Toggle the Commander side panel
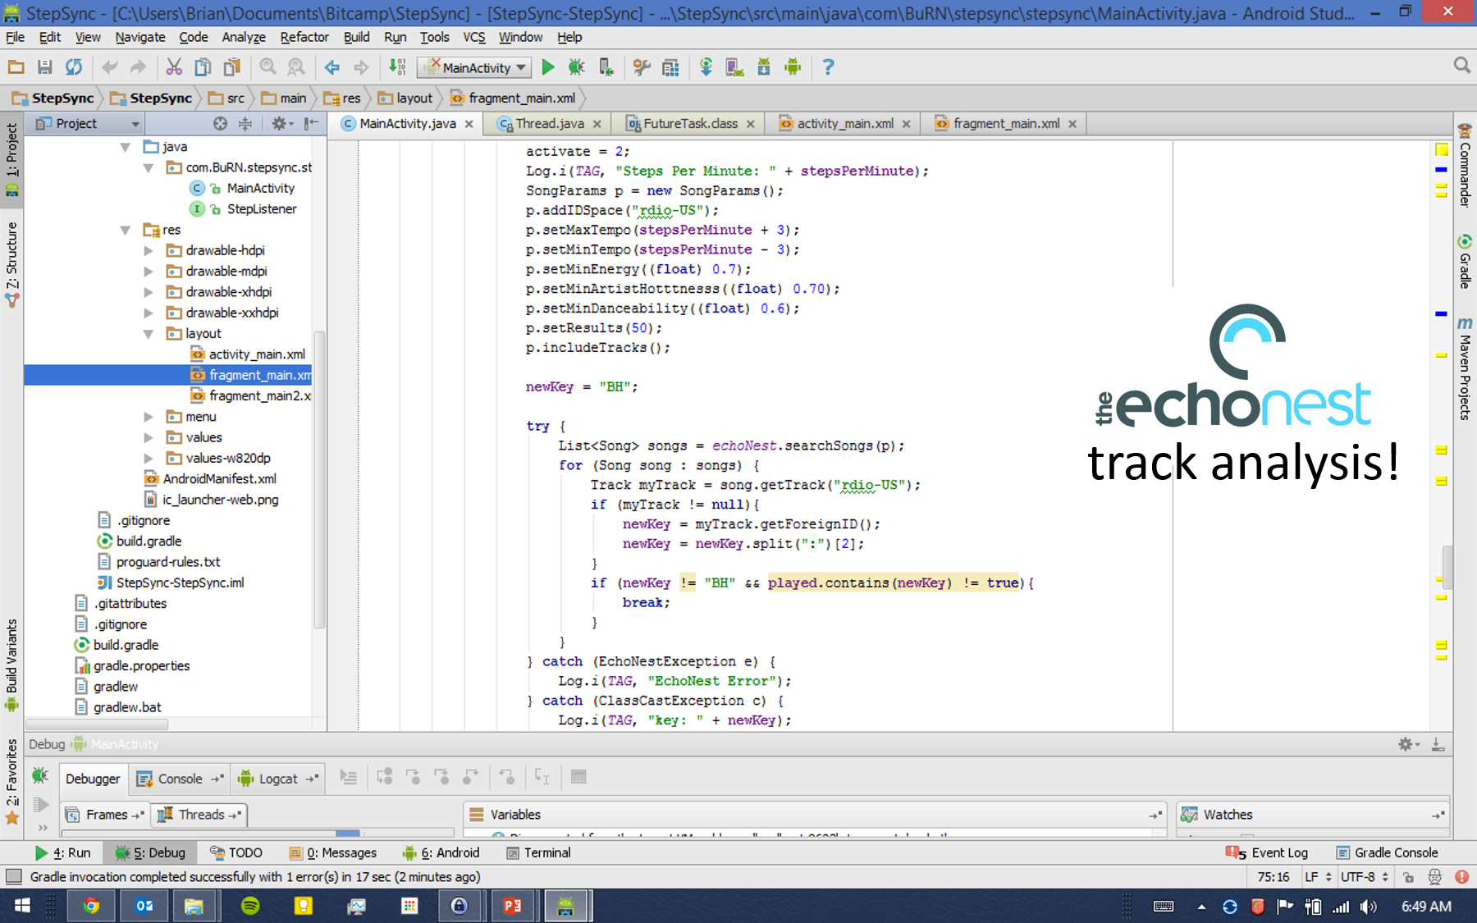1477x923 pixels. click(1465, 165)
